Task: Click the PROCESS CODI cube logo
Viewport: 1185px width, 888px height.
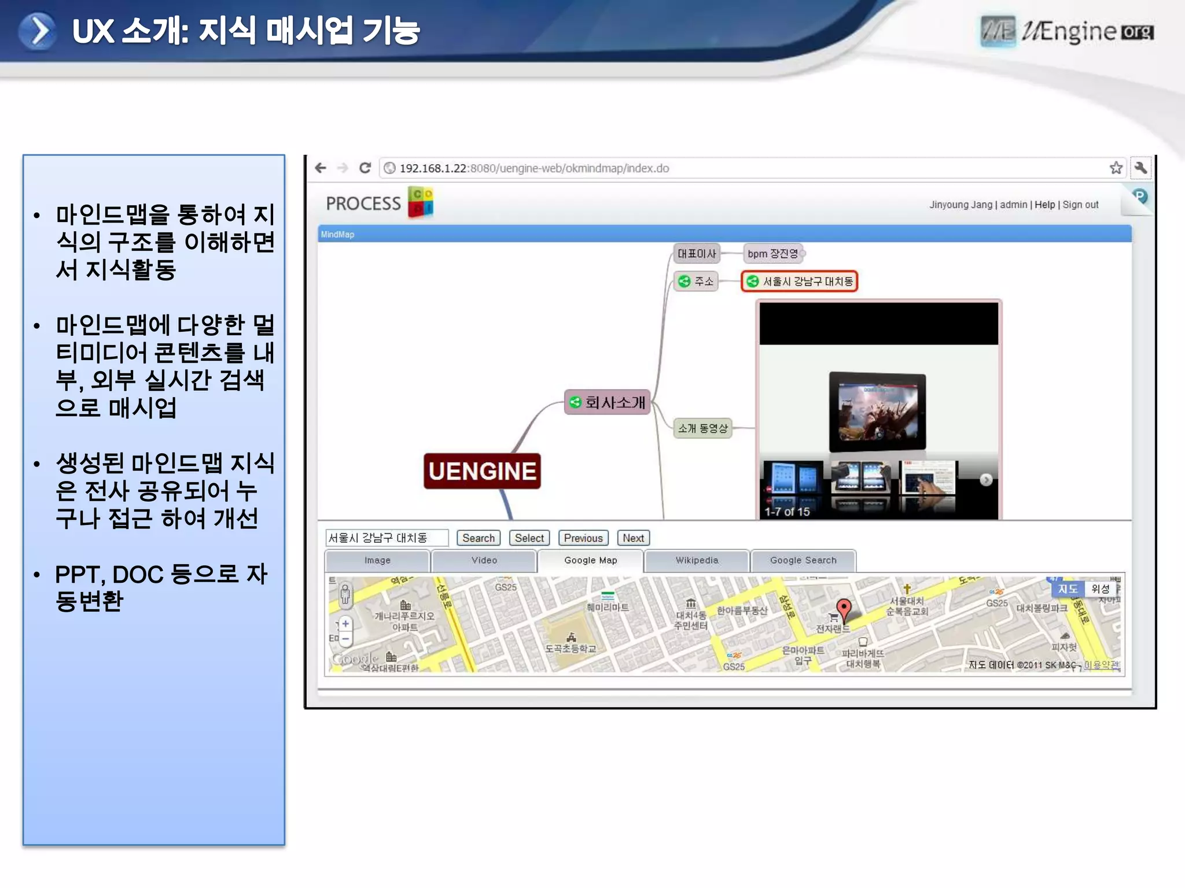Action: pyautogui.click(x=421, y=202)
